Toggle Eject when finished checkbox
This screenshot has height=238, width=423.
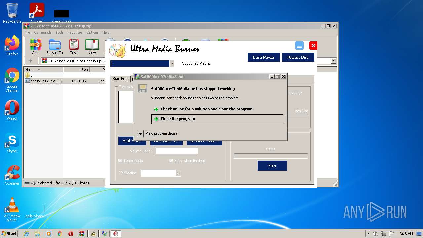point(171,161)
